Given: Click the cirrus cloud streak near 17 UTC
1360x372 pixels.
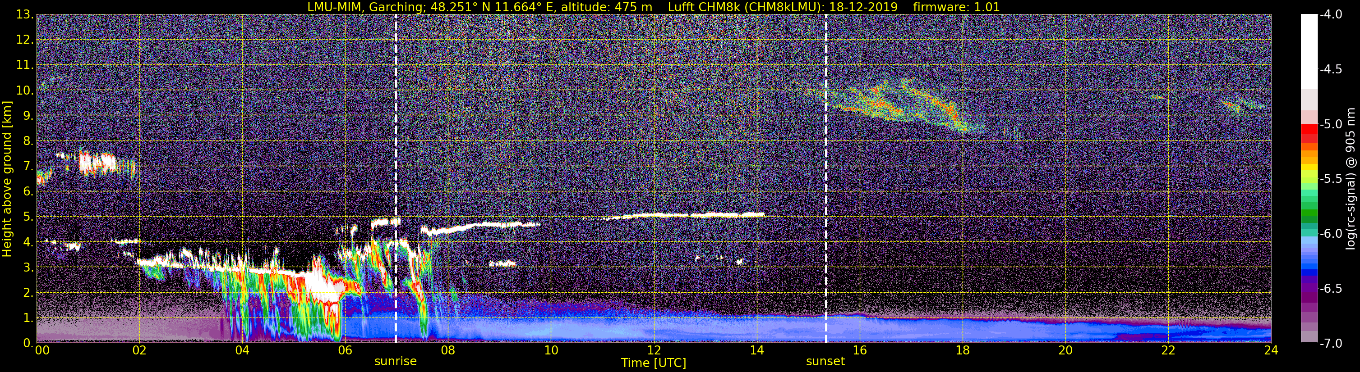Looking at the screenshot, I should tap(898, 105).
